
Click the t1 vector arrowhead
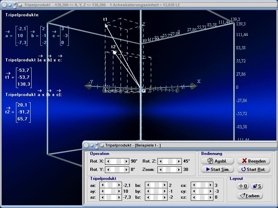pos(106,26)
